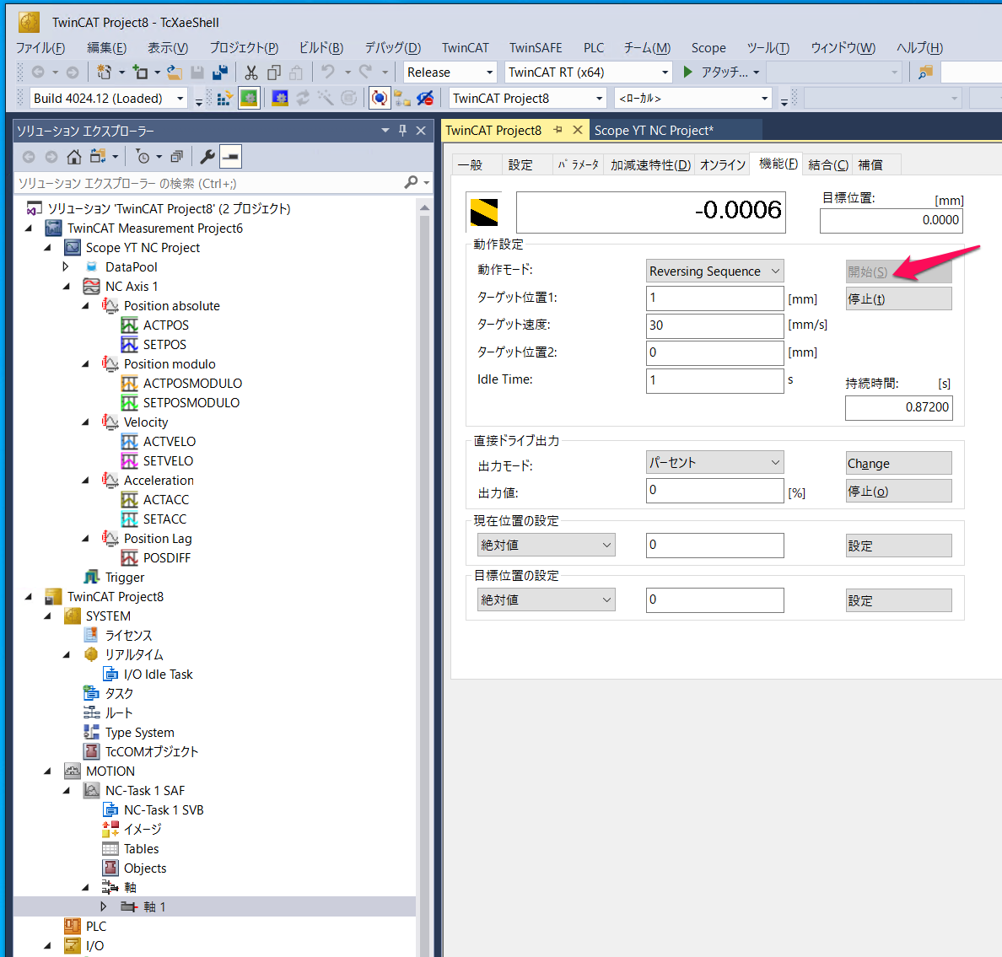Toggle the Solution Explorer auto-hide pin
Image resolution: width=1002 pixels, height=957 pixels.
(402, 131)
